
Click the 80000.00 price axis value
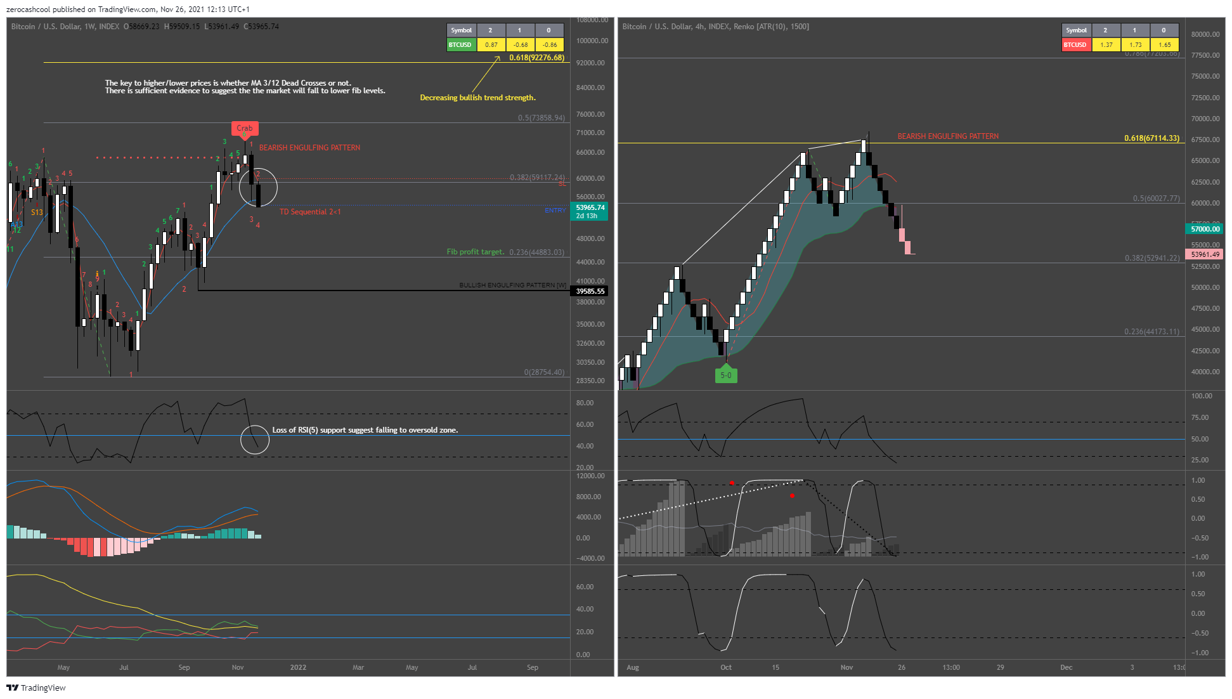click(x=1205, y=34)
